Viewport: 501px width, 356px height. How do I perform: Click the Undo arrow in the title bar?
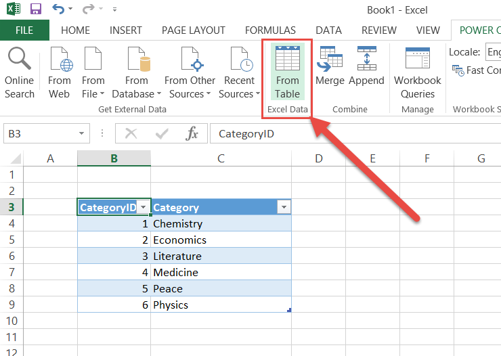pyautogui.click(x=58, y=9)
